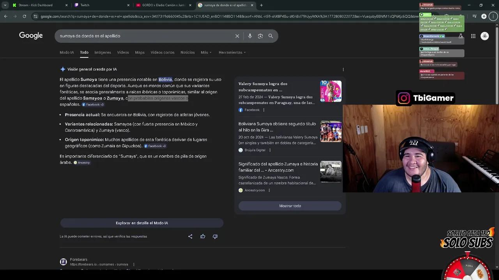This screenshot has width=499, height=280.
Task: Open the Chrome three-dot menu
Action: coord(493,16)
